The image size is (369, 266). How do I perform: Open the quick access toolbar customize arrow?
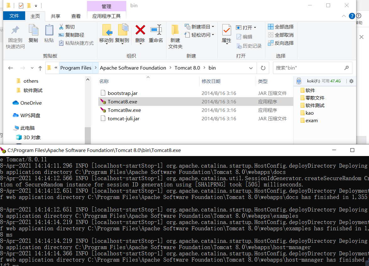click(x=36, y=6)
